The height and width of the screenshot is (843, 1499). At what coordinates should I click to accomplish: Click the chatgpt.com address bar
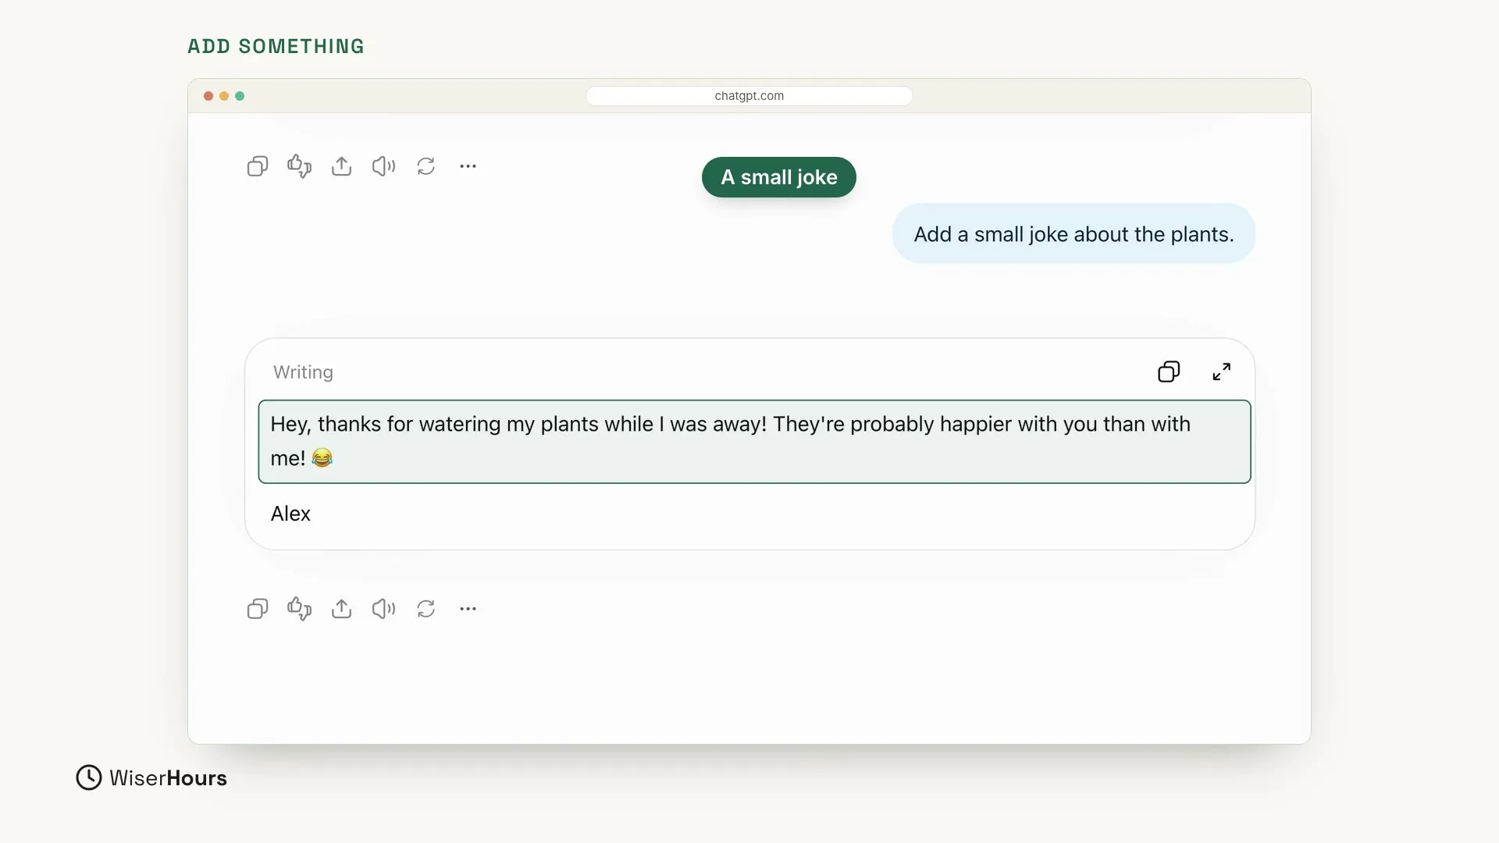749,96
